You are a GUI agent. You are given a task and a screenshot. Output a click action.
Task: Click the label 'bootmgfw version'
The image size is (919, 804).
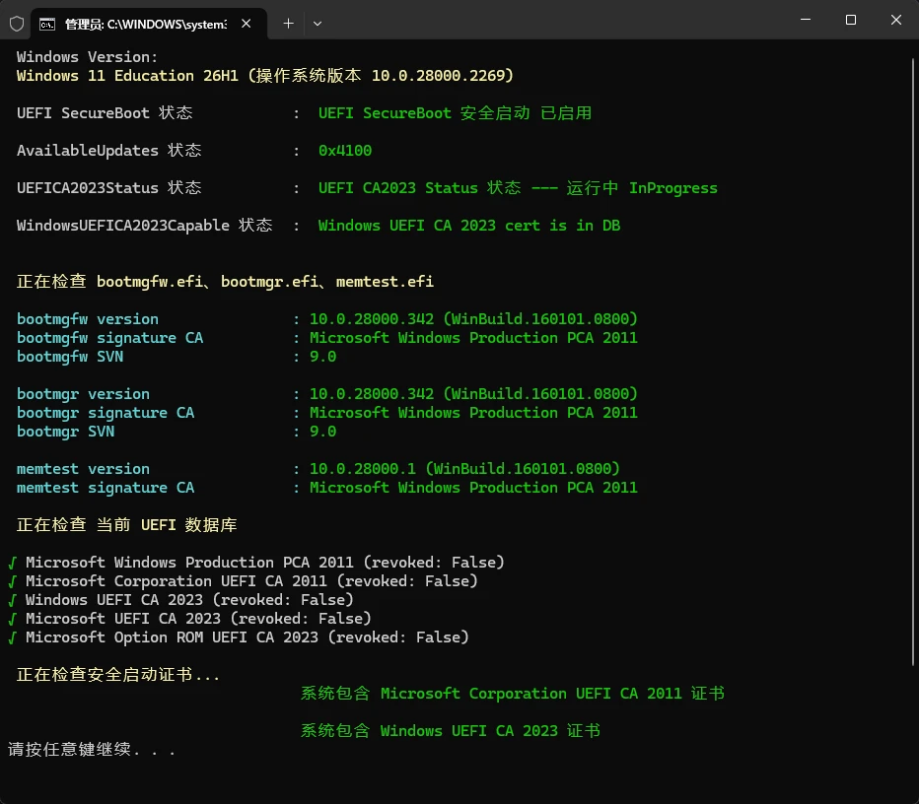(x=88, y=319)
